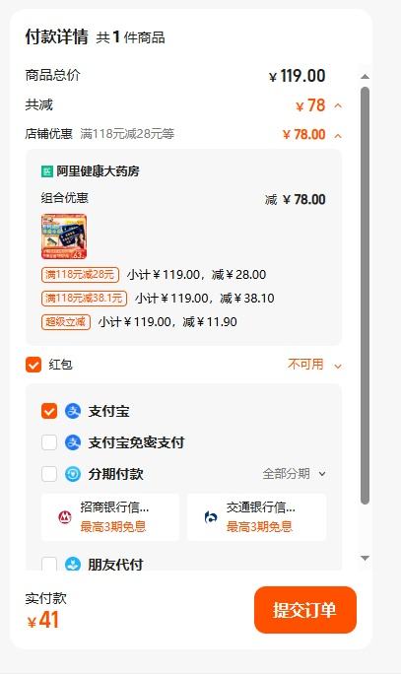This screenshot has width=401, height=674.
Task: Check the 支付宝免密支付 checkbox
Action: click(49, 442)
